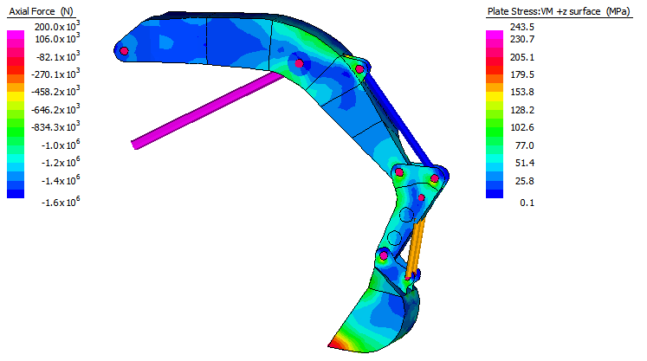Select the 51.4 plate stress value
This screenshot has height=361, width=647.
pyautogui.click(x=525, y=163)
